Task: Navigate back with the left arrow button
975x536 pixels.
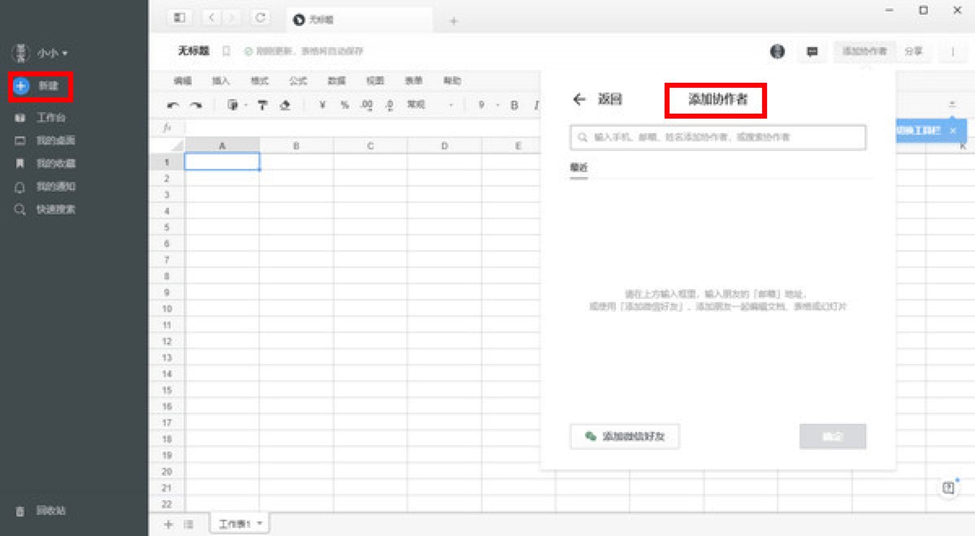Action: 211,17
